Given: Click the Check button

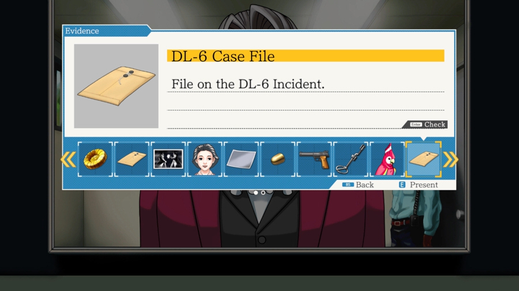Looking at the screenshot, I should pos(425,124).
